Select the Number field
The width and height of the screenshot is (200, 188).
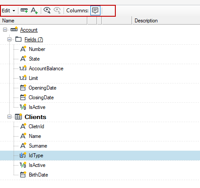37,49
